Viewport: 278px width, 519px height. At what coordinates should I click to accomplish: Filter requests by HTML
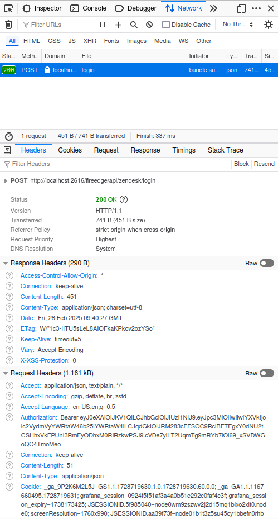pyautogui.click(x=32, y=41)
